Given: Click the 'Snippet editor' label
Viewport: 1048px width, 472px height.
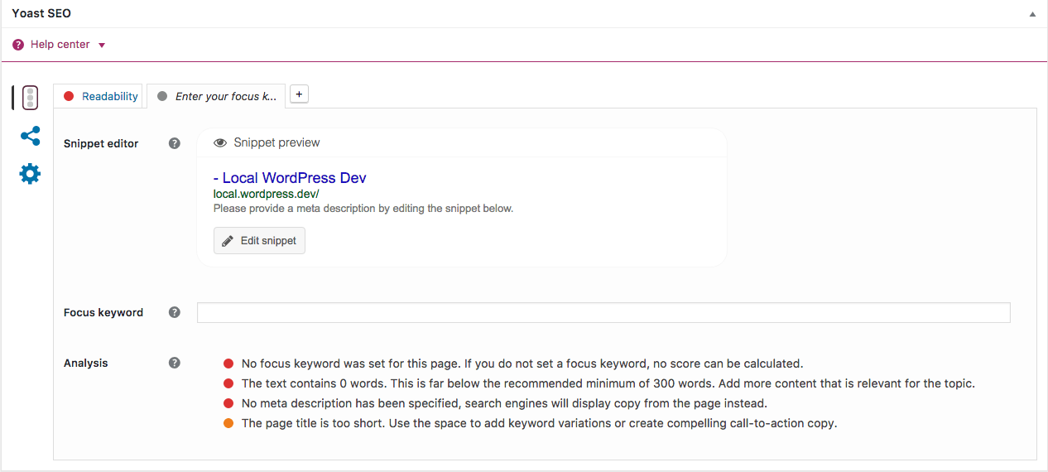Looking at the screenshot, I should tap(101, 143).
